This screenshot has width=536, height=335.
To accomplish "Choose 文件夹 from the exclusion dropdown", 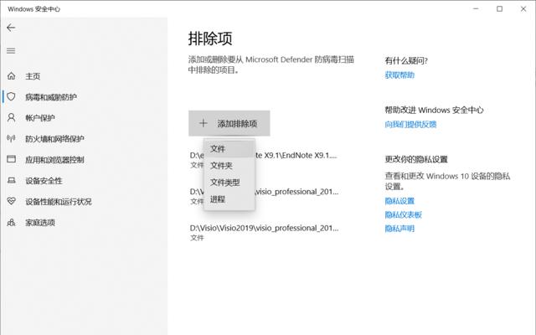I will pos(229,166).
